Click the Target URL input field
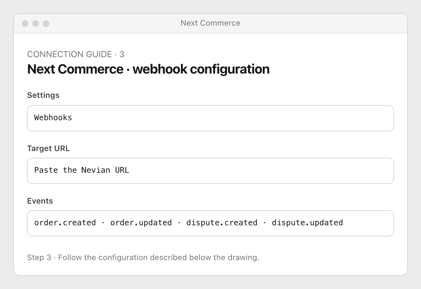 click(x=210, y=171)
